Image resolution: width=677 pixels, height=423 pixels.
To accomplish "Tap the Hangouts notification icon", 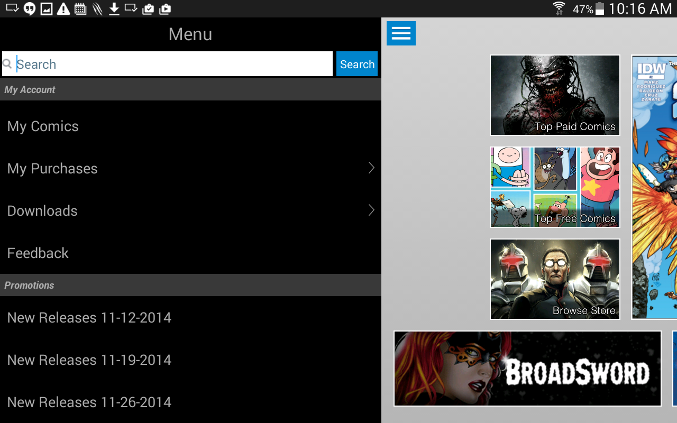I will coord(30,9).
